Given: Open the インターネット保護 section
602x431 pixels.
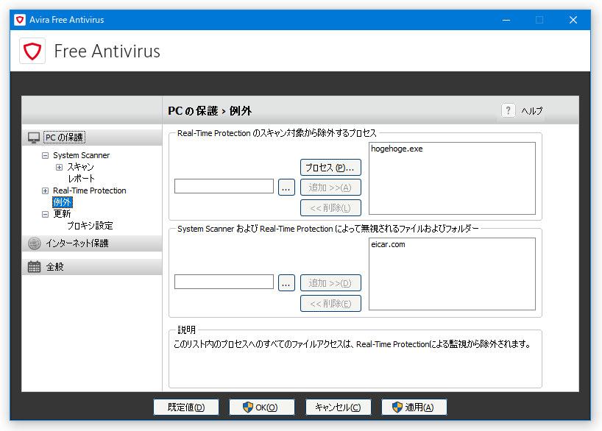Looking at the screenshot, I should point(92,243).
